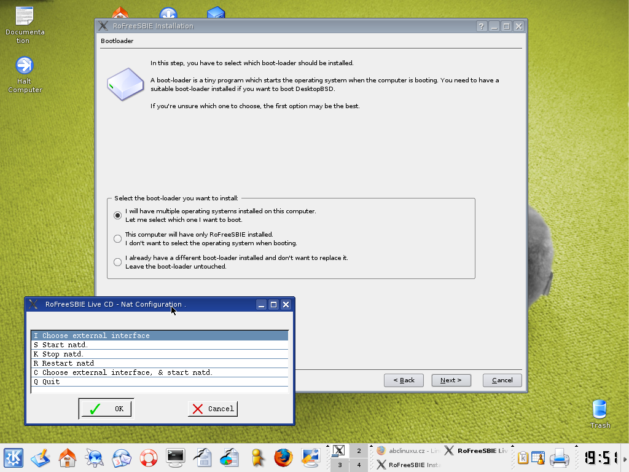Select leave the boot-loader untouched option

[x=117, y=262]
